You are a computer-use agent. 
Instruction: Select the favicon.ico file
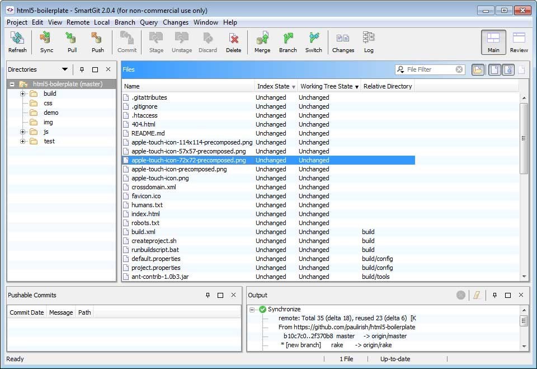click(x=146, y=196)
